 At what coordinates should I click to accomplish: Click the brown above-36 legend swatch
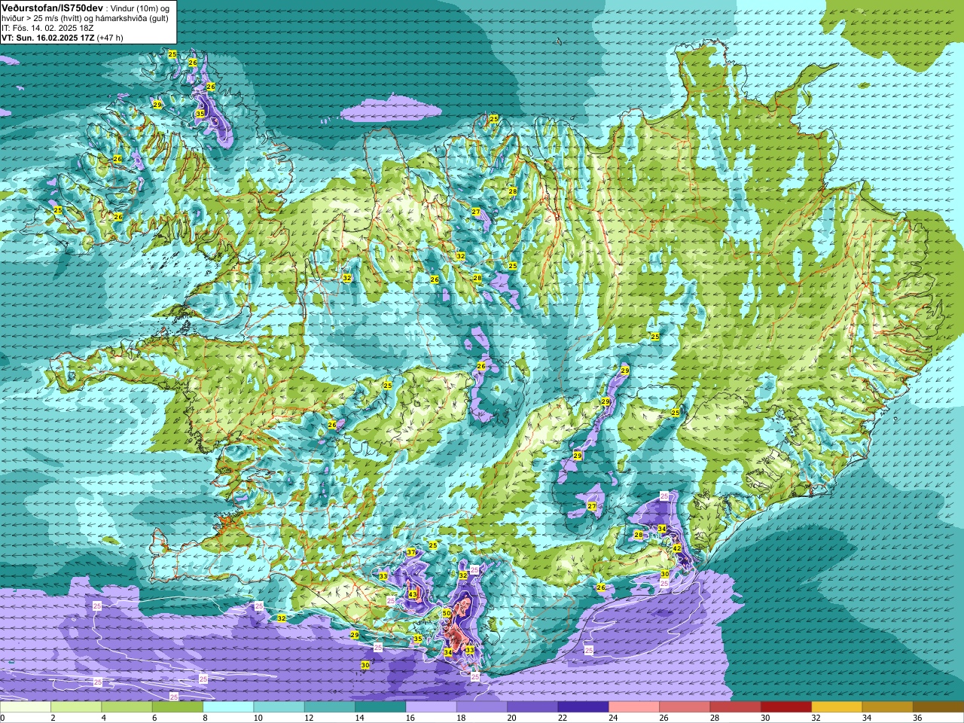[938, 707]
